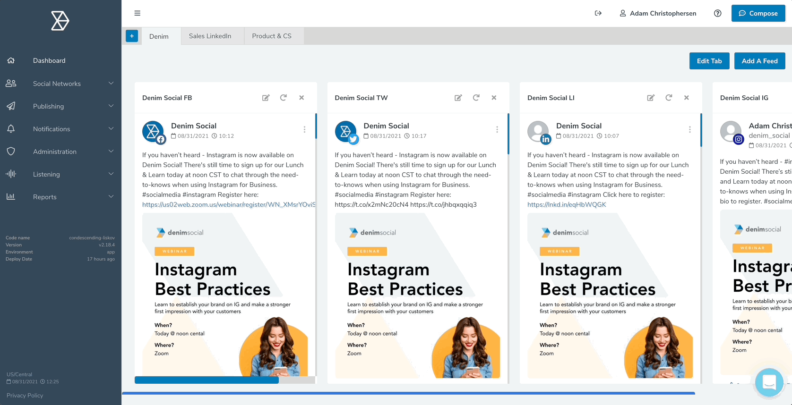
Task: Click the logout arrow icon in header
Action: (598, 13)
